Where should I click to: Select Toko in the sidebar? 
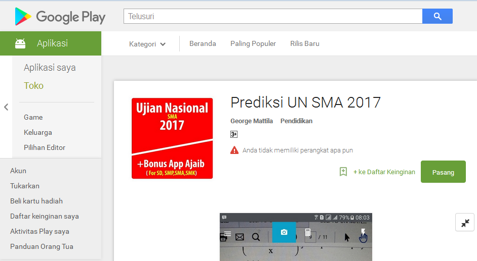(34, 86)
